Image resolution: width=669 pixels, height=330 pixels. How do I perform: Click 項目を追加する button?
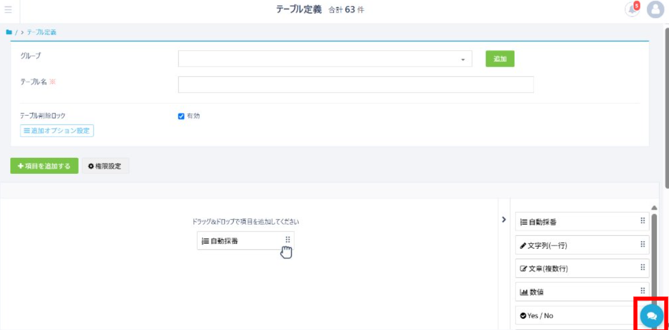(44, 166)
